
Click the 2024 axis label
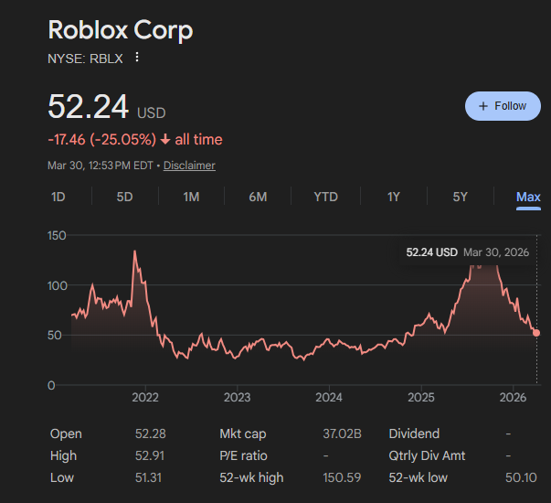click(x=329, y=398)
